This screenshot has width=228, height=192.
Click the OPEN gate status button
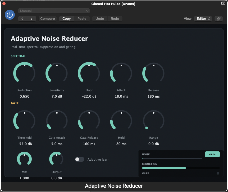point(212,155)
